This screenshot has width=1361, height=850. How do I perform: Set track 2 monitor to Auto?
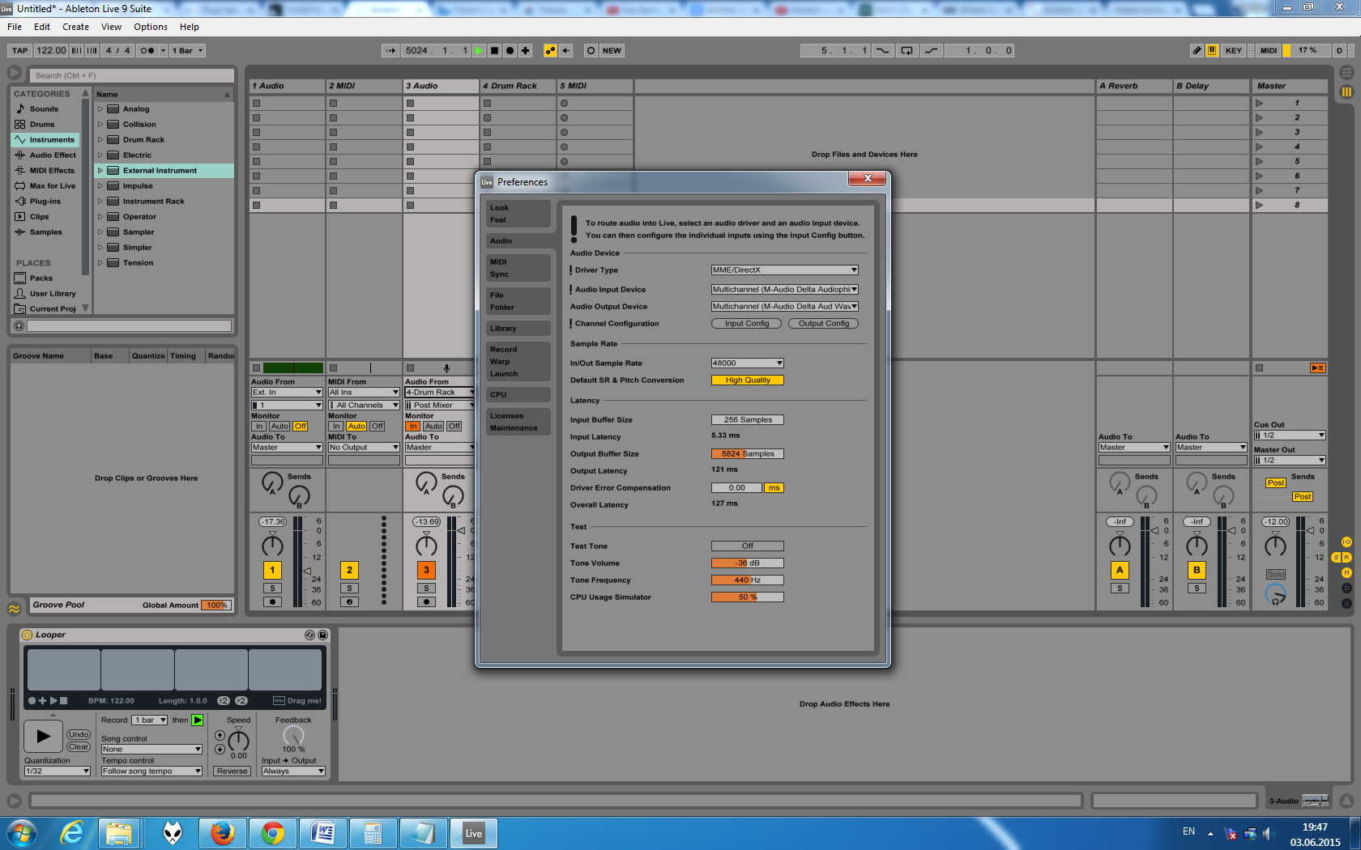click(x=356, y=427)
